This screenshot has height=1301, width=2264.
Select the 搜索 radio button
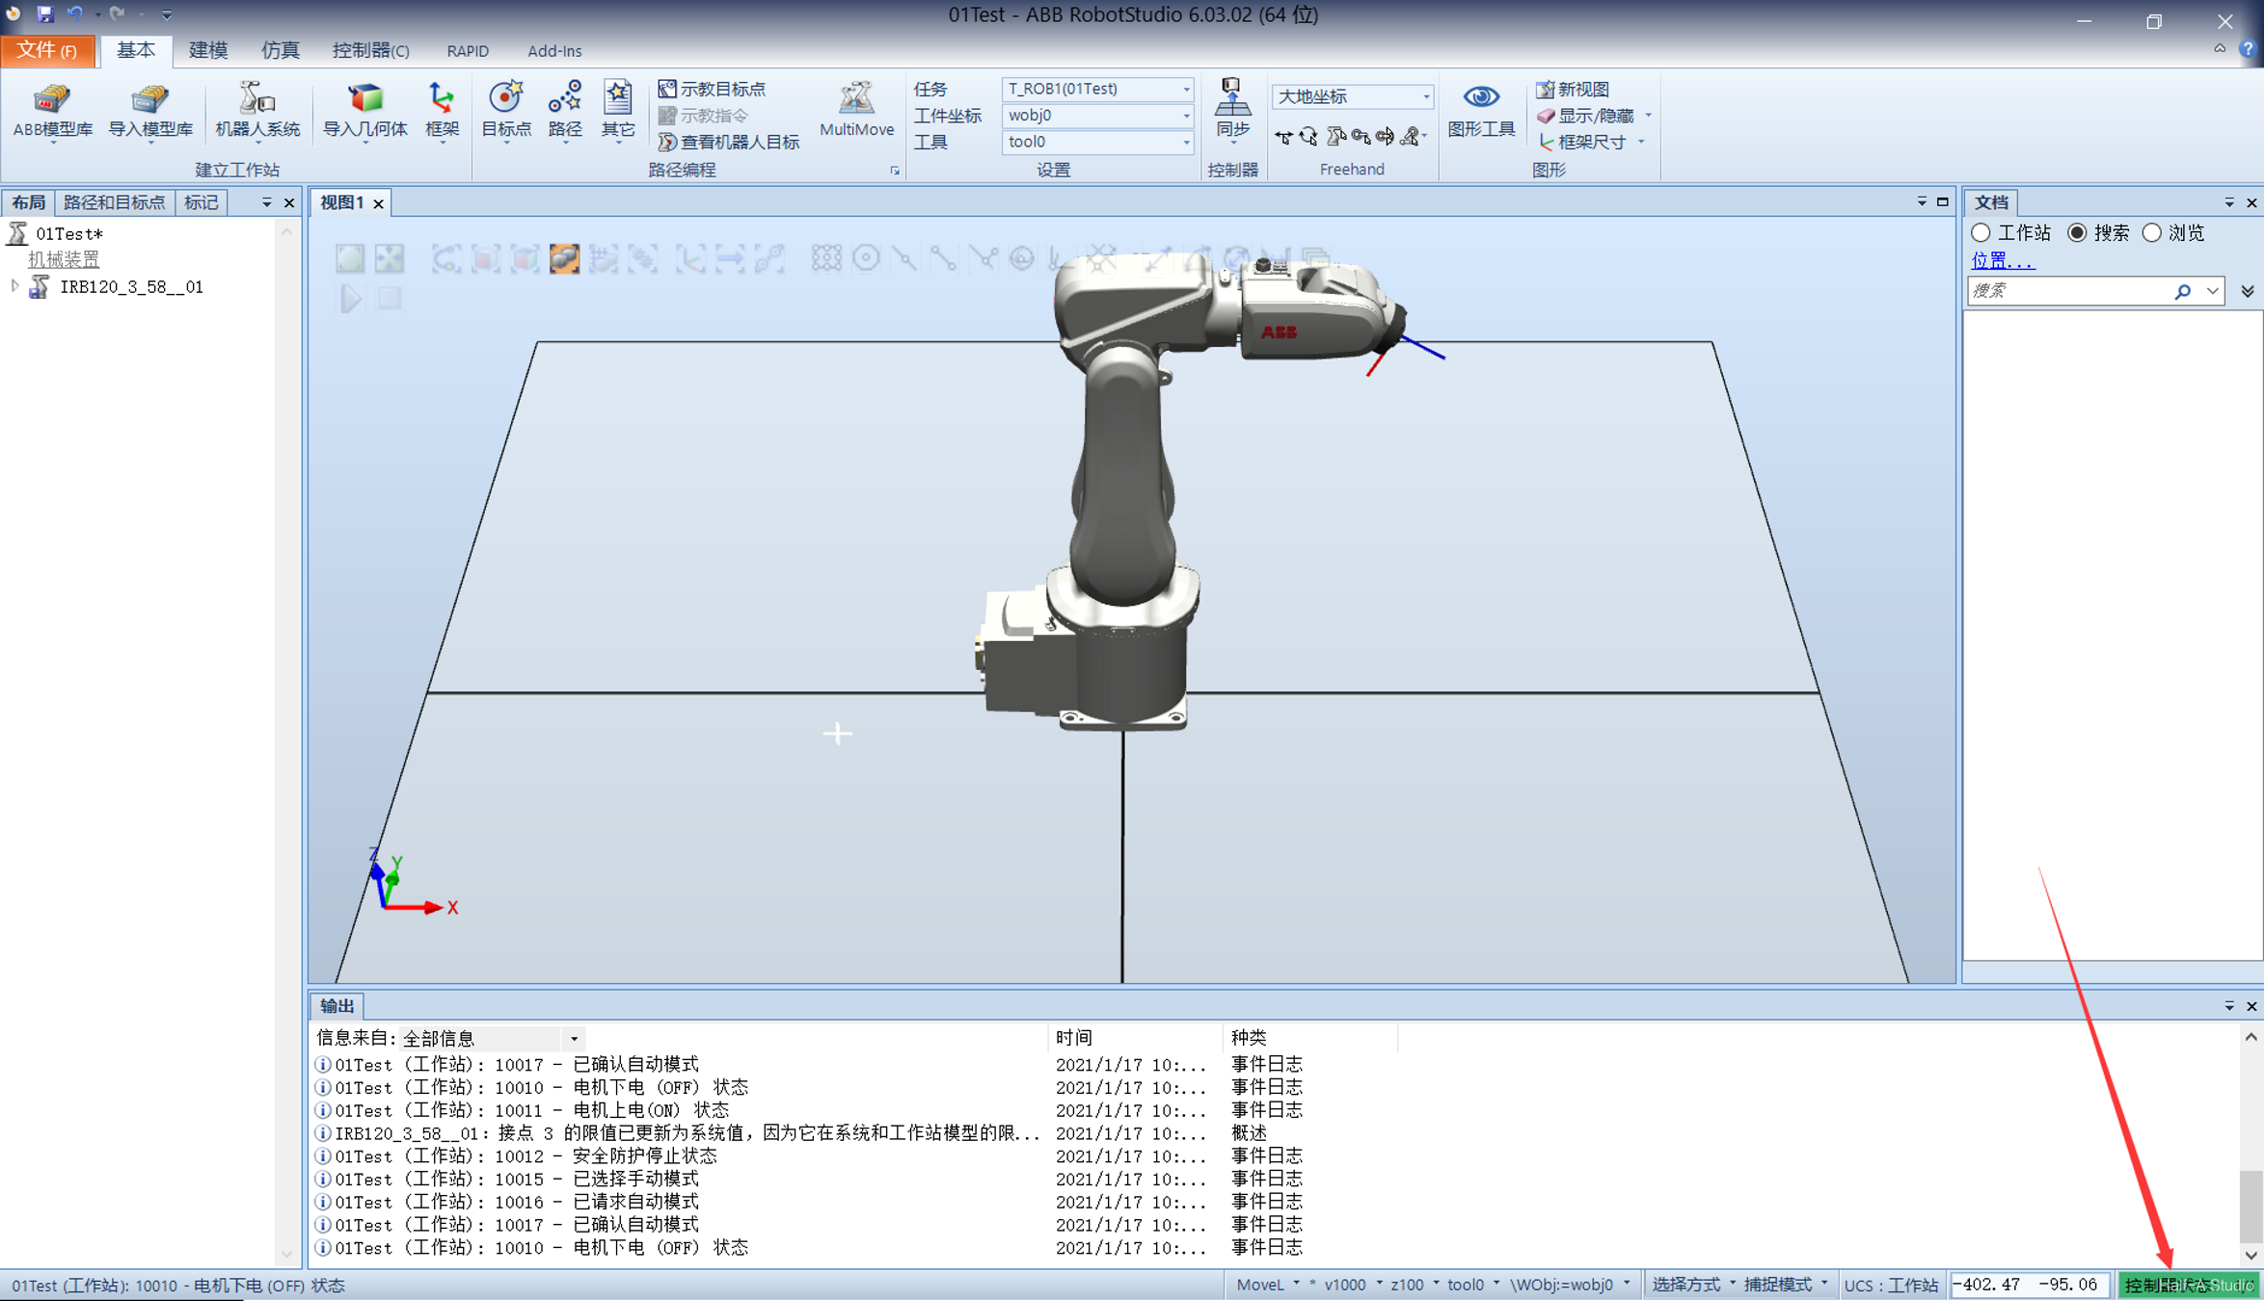click(x=2078, y=233)
